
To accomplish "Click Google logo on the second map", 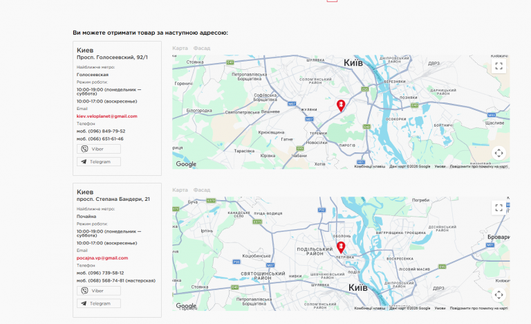I will click(186, 306).
